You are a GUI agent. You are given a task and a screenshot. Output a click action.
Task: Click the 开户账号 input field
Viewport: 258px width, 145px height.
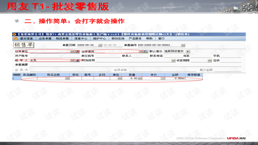(x=55, y=56)
